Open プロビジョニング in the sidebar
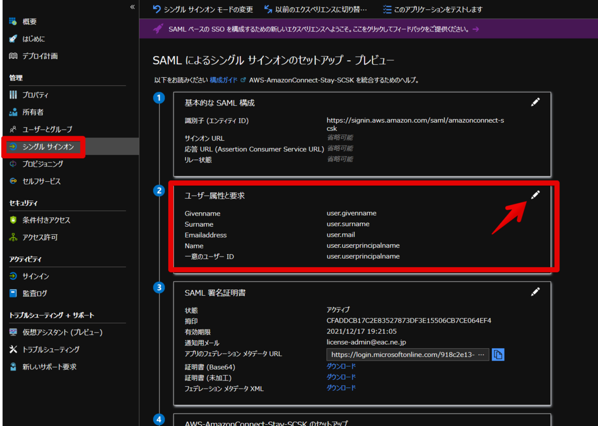Image resolution: width=598 pixels, height=426 pixels. (43, 164)
